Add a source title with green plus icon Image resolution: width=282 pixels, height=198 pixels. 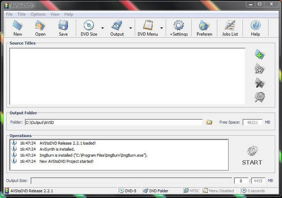point(260,55)
